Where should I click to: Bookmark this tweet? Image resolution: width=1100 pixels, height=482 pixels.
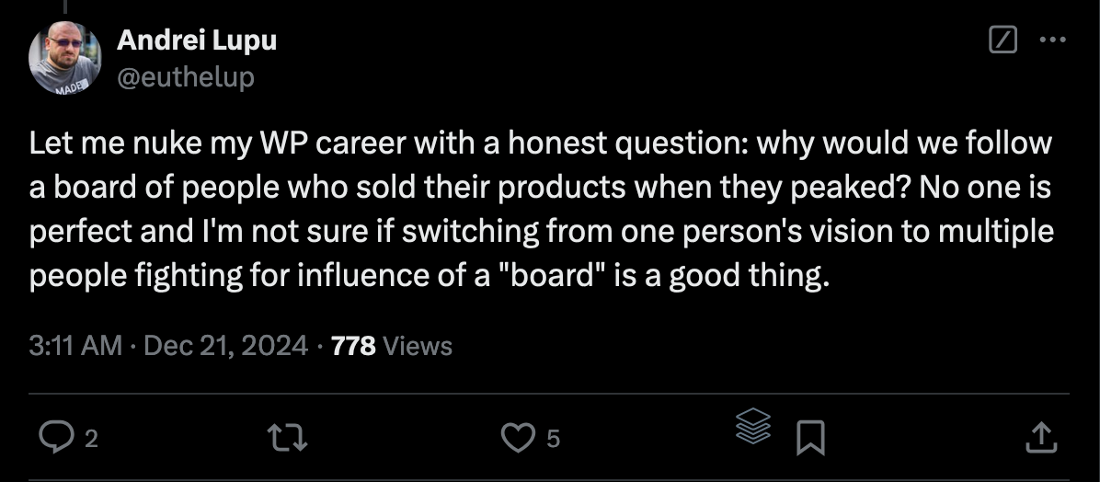click(809, 438)
